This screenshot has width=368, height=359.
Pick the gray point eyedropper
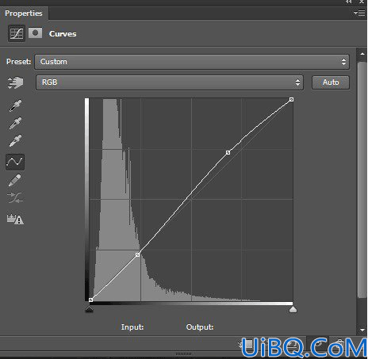point(15,123)
